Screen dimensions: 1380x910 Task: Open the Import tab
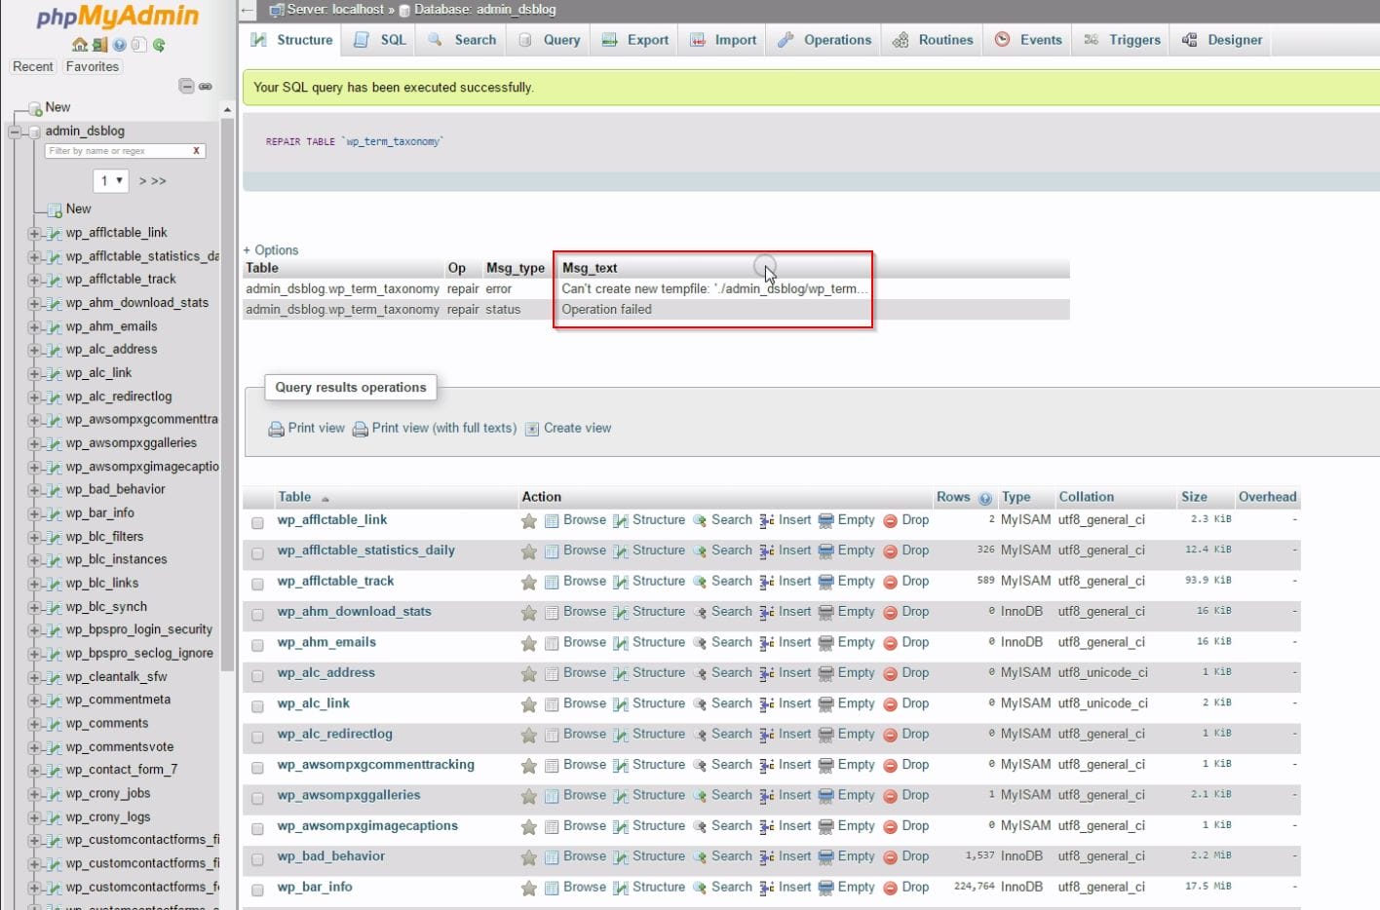[723, 40]
